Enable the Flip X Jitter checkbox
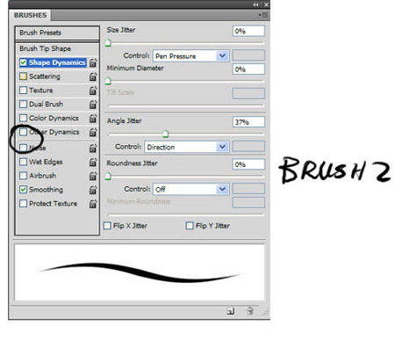The image size is (395, 355). point(107,226)
